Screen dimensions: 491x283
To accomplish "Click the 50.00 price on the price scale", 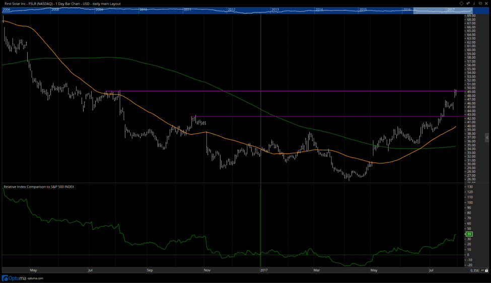I will click(x=471, y=88).
